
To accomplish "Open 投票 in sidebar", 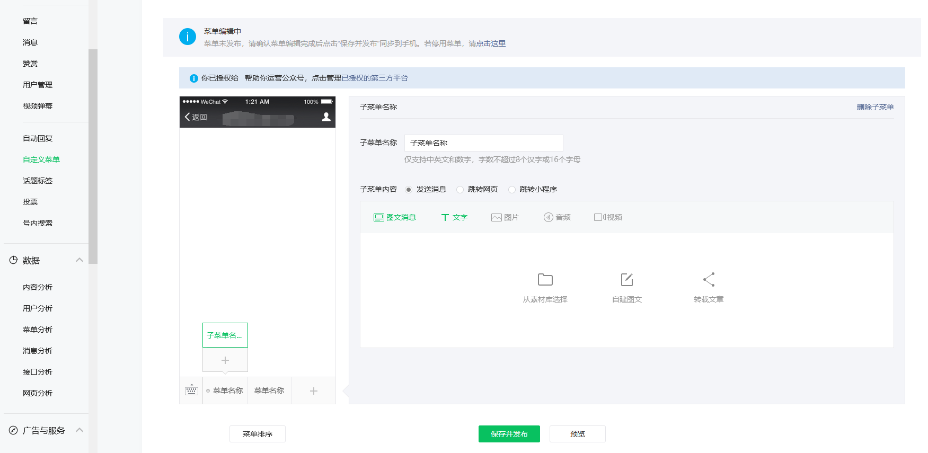I will [30, 202].
